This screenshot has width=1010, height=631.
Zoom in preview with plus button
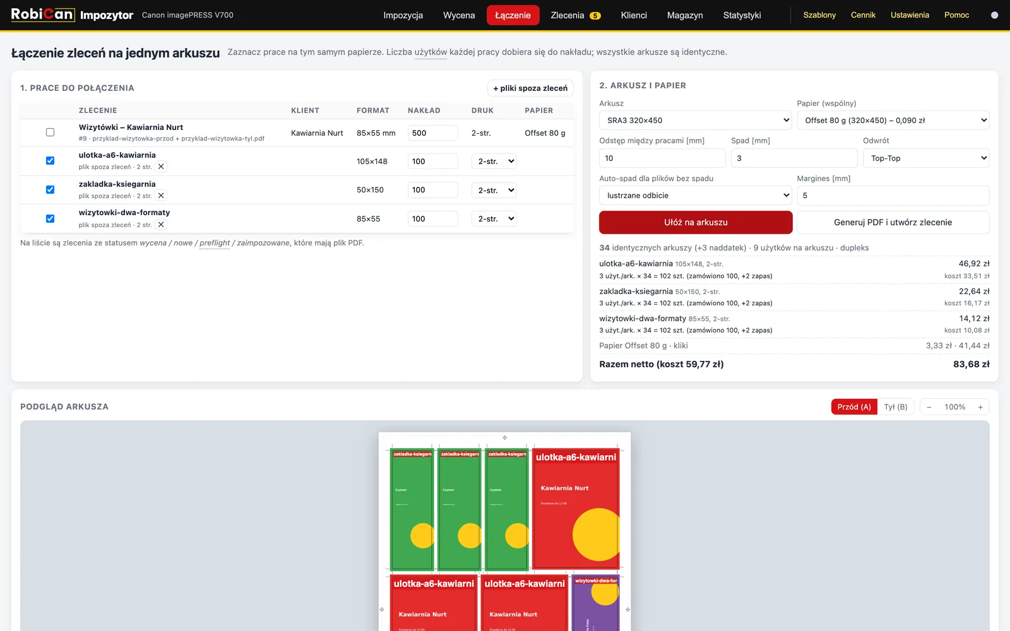(980, 407)
